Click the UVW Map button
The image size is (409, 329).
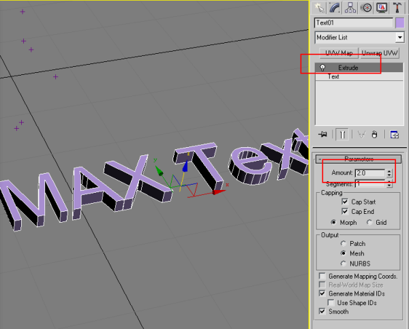[x=339, y=53]
